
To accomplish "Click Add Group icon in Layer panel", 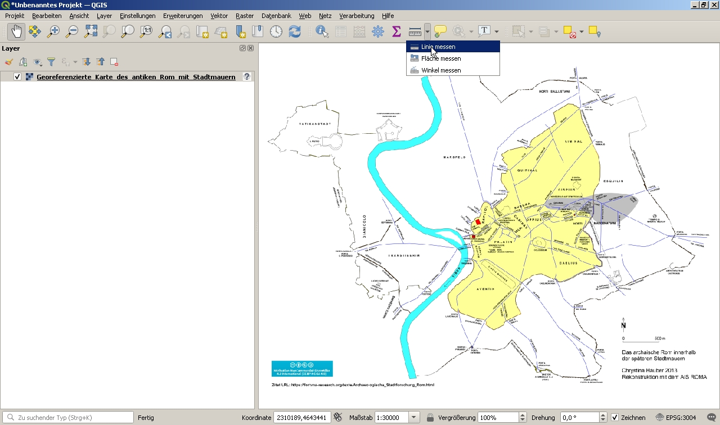I will tap(23, 62).
